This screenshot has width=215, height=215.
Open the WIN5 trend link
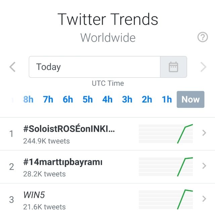pos(34,195)
